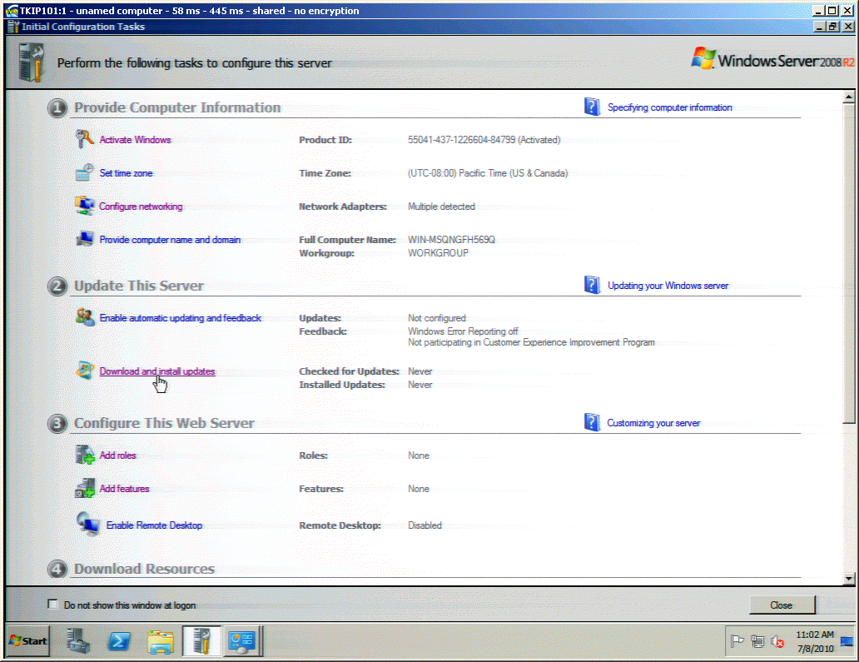Click the Configure networking computers icon
Viewport: 859px width, 662px height.
(84, 206)
